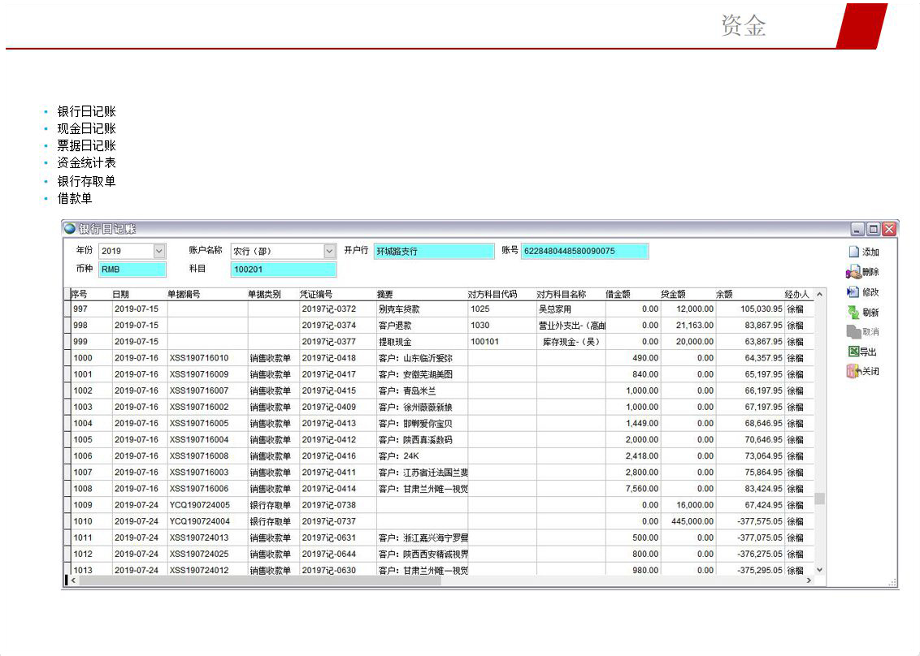Click the 刷新 (Refresh) icon button

pyautogui.click(x=853, y=313)
